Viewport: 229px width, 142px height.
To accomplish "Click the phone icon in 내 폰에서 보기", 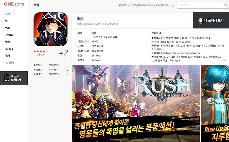I will [x=201, y=20].
